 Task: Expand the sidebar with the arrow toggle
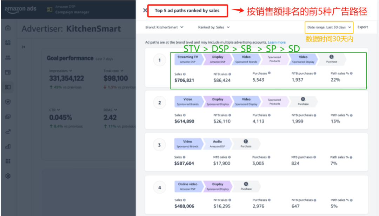tap(24, 47)
